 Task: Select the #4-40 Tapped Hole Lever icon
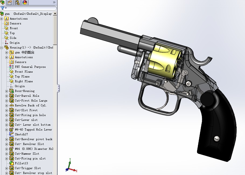pos(11,129)
